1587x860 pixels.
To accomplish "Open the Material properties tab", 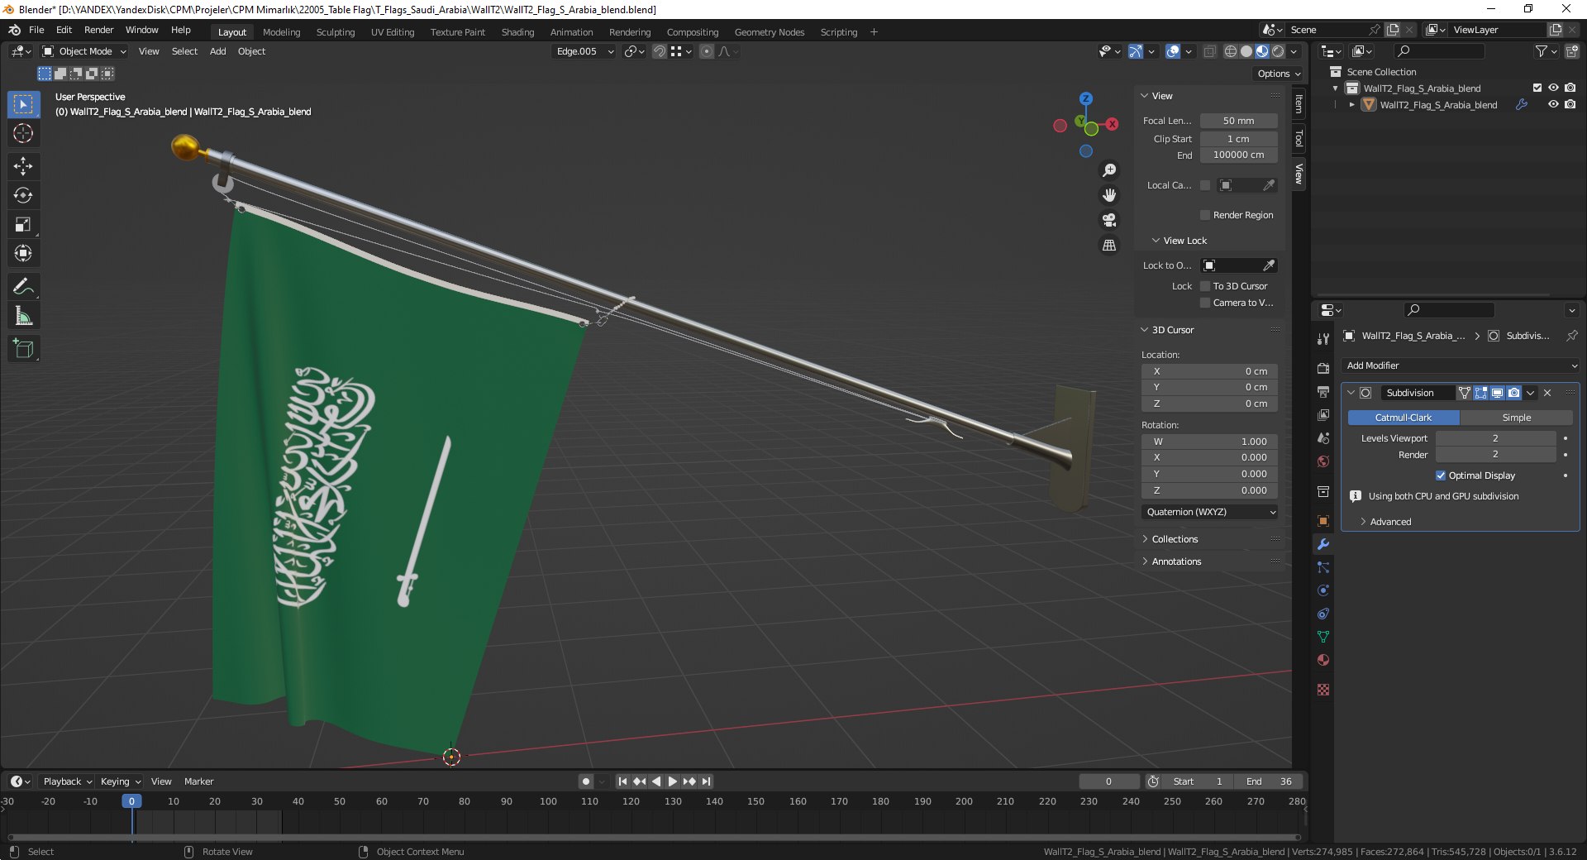I will point(1323,660).
